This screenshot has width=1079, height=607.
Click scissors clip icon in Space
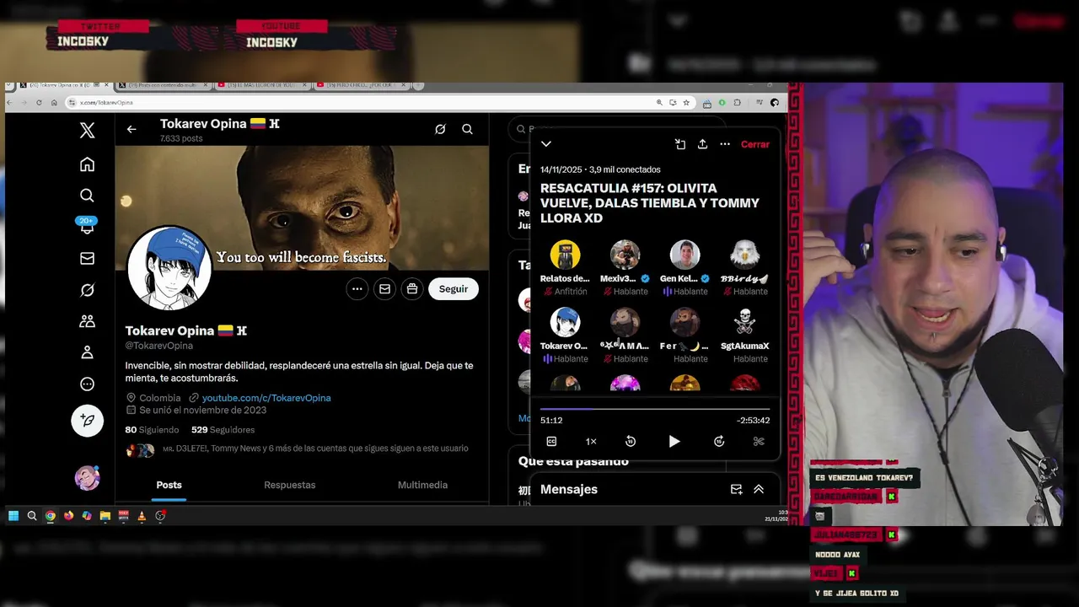pyautogui.click(x=759, y=442)
